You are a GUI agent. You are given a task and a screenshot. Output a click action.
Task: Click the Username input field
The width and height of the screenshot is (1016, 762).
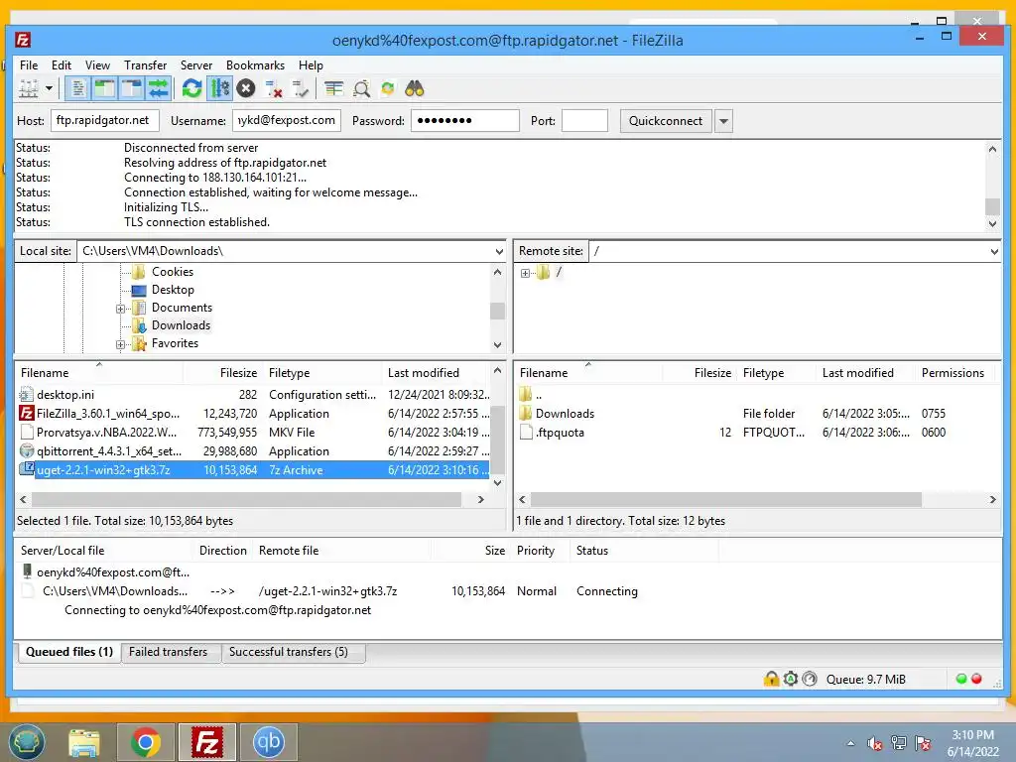(x=287, y=120)
